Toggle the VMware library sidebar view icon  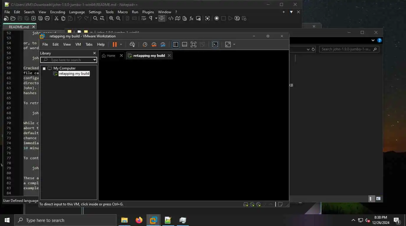[176, 44]
